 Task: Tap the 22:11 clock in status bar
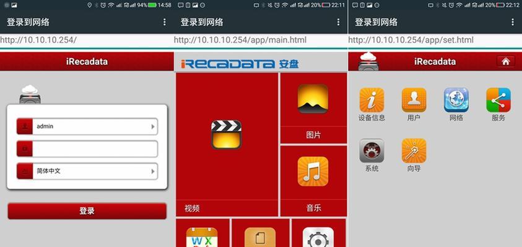[338, 5]
